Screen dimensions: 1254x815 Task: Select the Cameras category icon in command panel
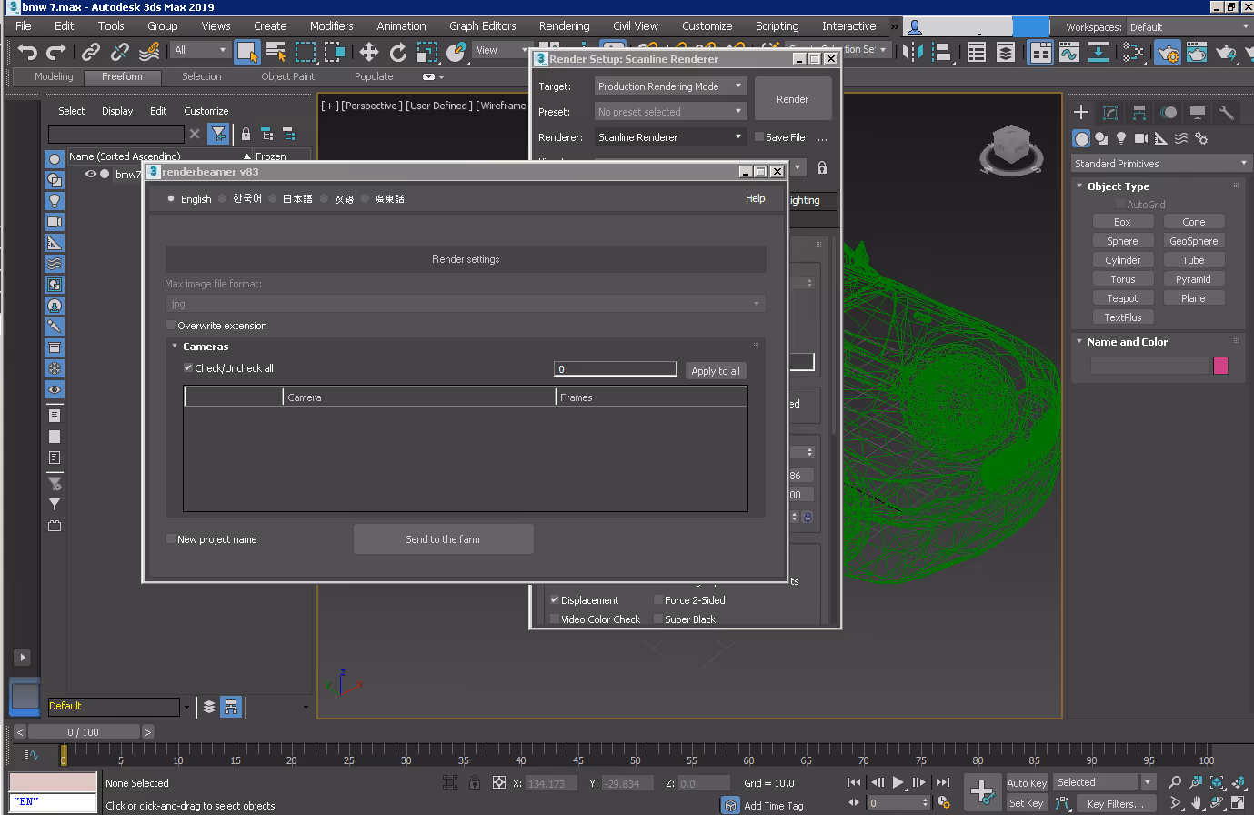coord(1141,138)
